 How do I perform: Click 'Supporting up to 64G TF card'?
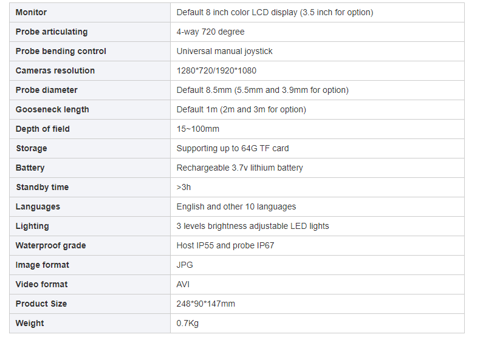[x=233, y=148]
